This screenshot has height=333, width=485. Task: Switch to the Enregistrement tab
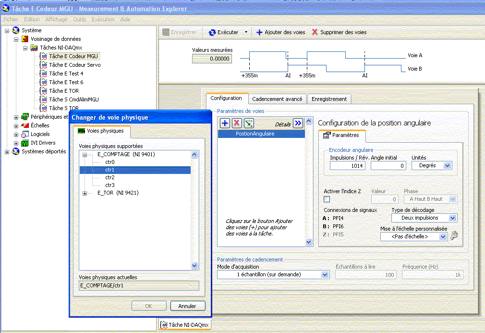point(329,99)
